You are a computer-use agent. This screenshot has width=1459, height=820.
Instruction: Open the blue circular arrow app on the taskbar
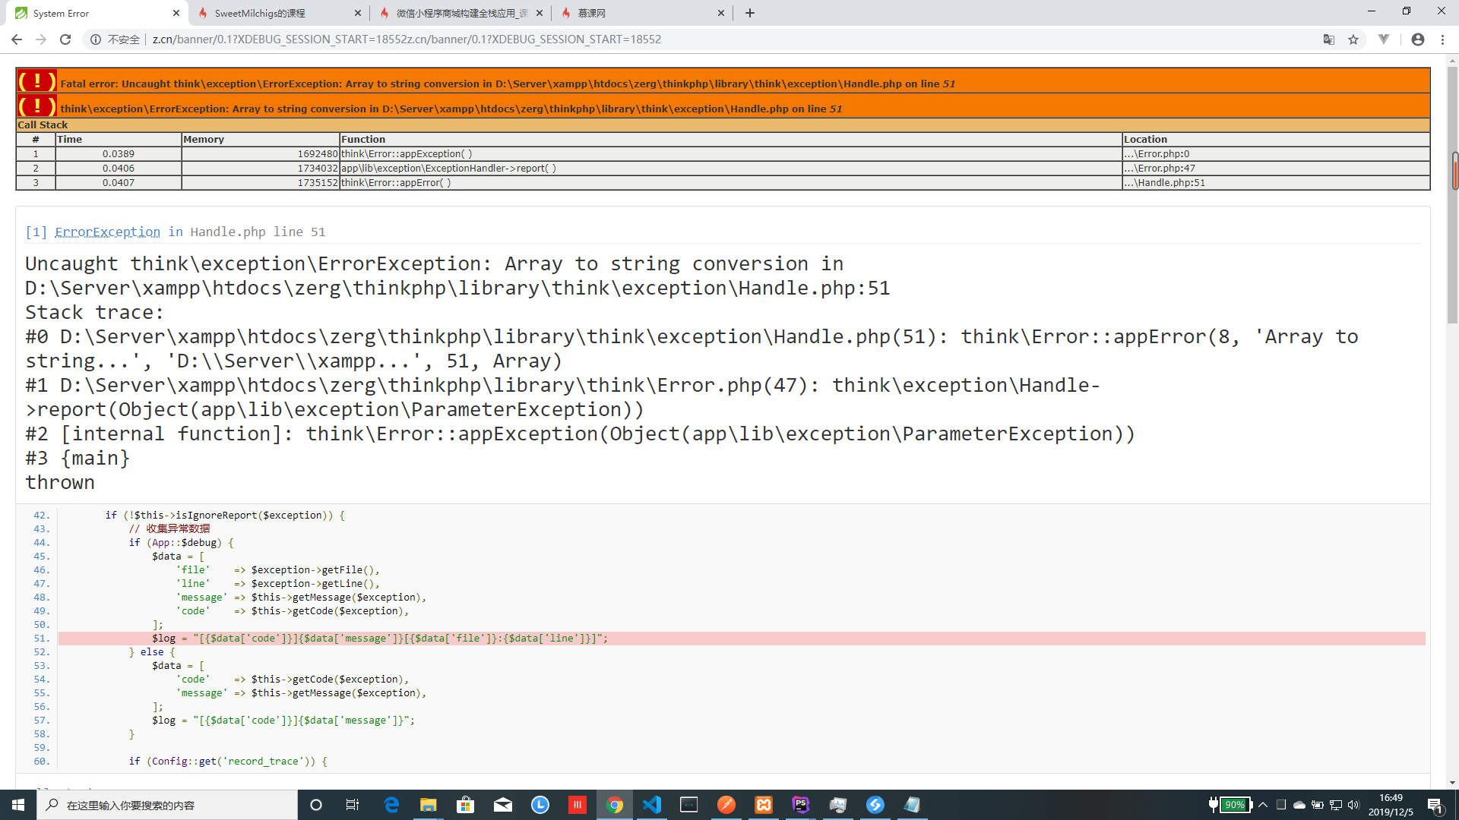pos(875,805)
